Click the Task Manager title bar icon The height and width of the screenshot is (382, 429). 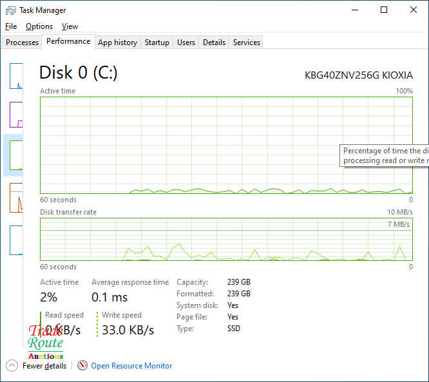tap(11, 10)
